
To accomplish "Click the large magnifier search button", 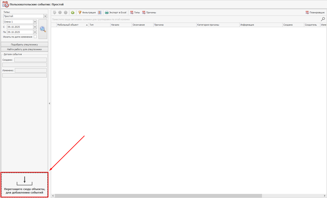I will pos(43,29).
